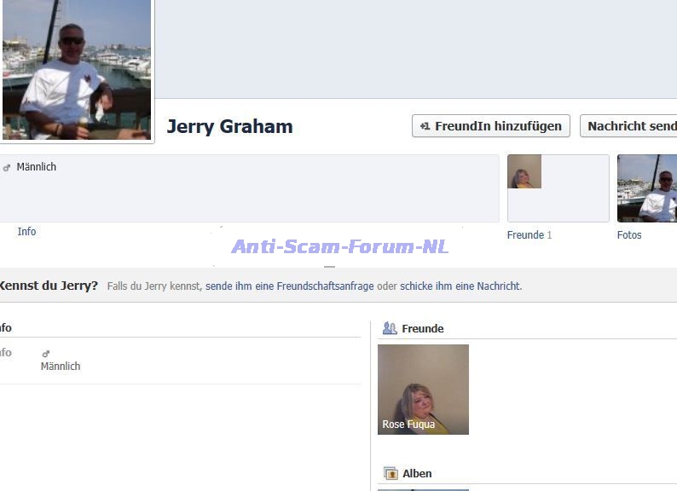Screen dimensions: 677x491
Task: Open the Freunde 1 link
Action: (x=529, y=235)
